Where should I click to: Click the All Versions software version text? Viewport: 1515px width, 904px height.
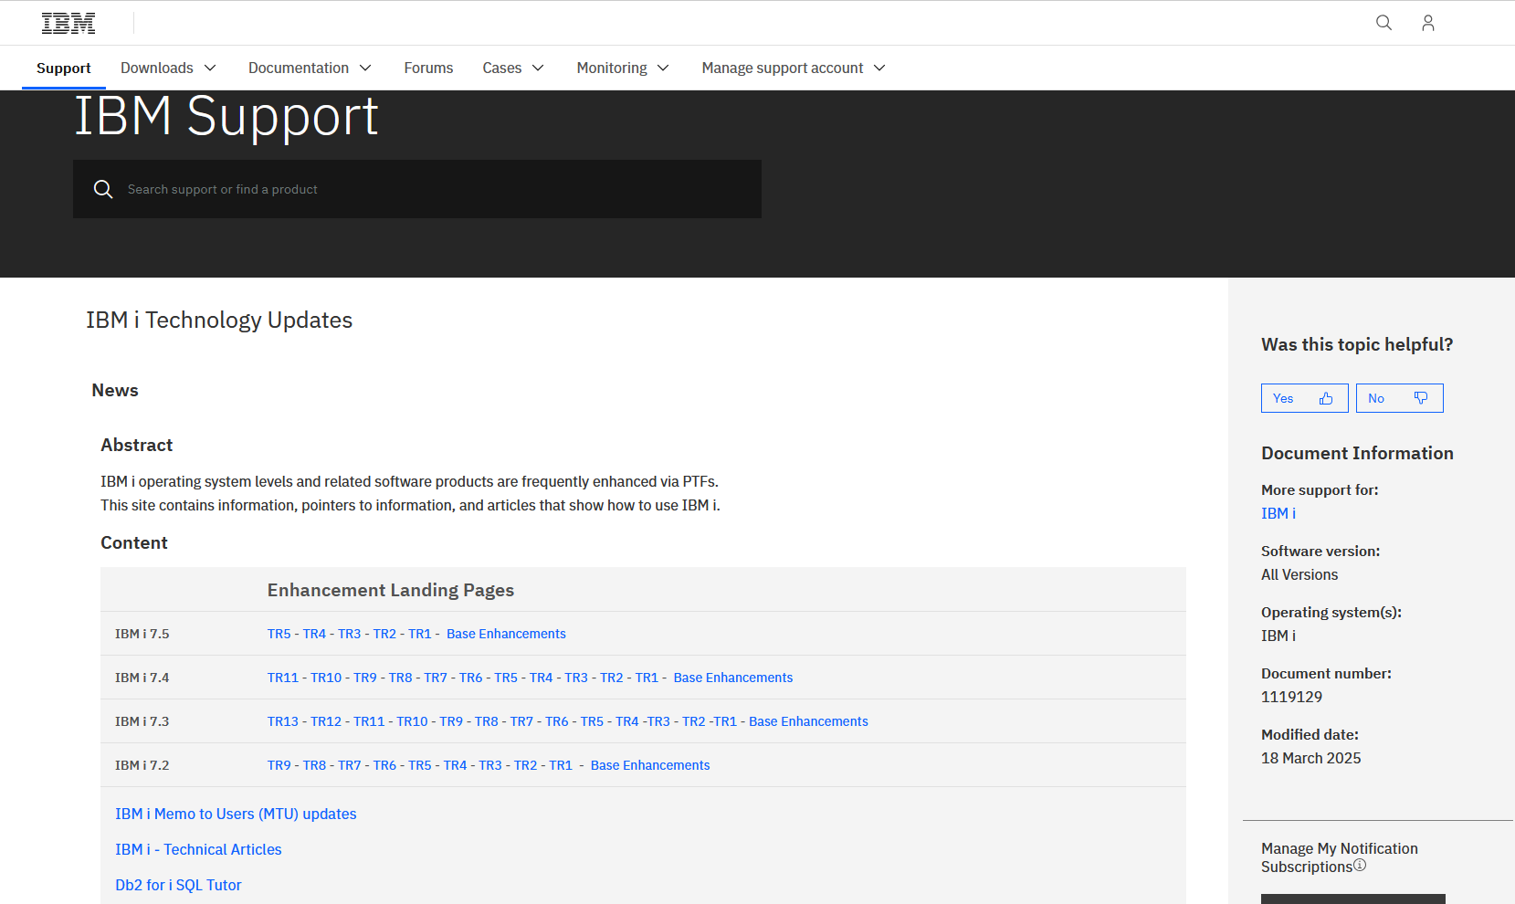[1299, 574]
